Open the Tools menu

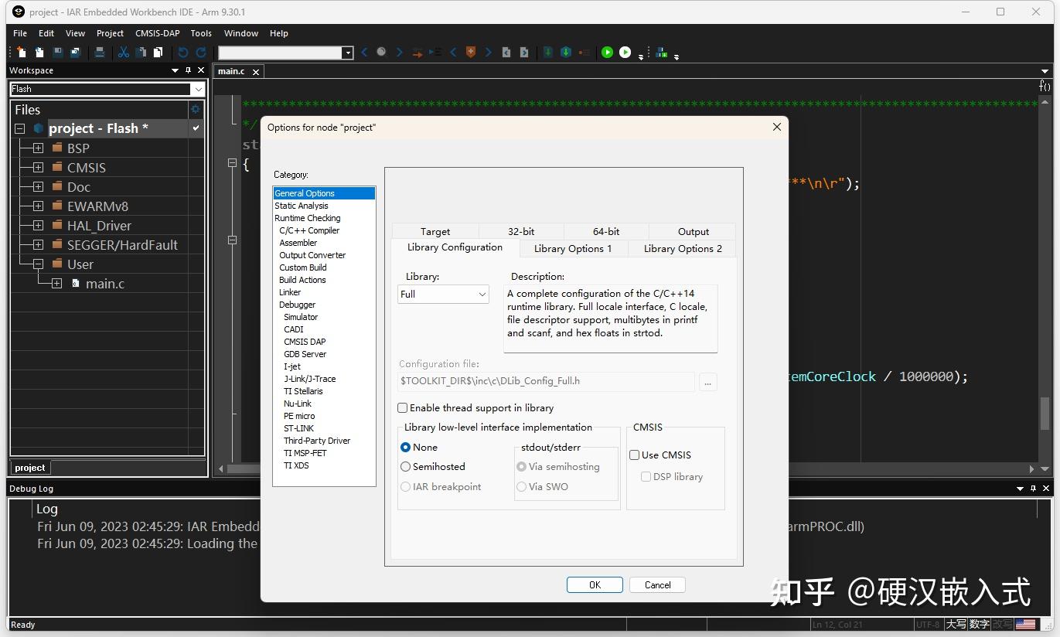pyautogui.click(x=201, y=33)
